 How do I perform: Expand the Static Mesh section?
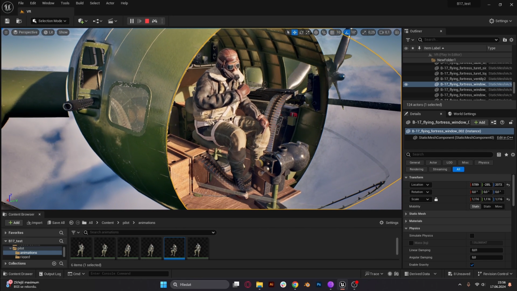tap(406, 214)
